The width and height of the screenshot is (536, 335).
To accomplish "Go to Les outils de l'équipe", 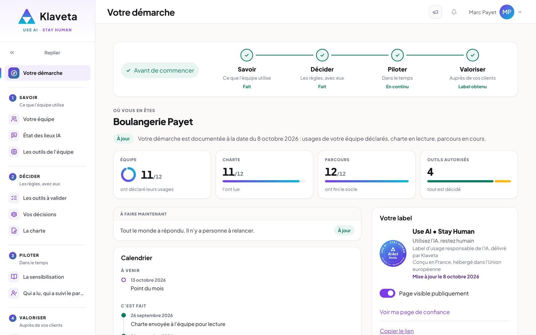I will pos(48,152).
